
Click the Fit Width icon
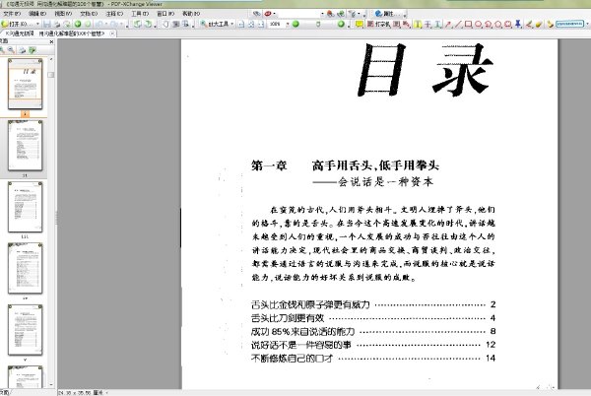pos(261,24)
